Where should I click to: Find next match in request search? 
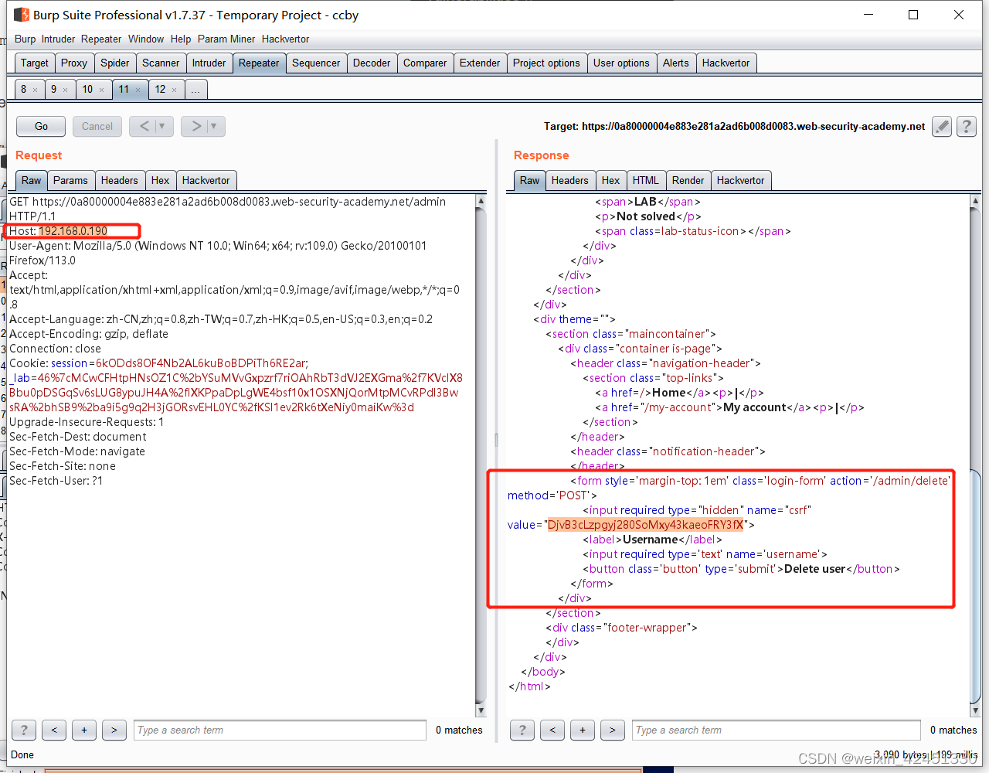coord(114,730)
